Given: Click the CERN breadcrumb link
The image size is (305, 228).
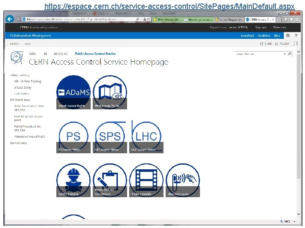Looking at the screenshot, I should (33, 54).
